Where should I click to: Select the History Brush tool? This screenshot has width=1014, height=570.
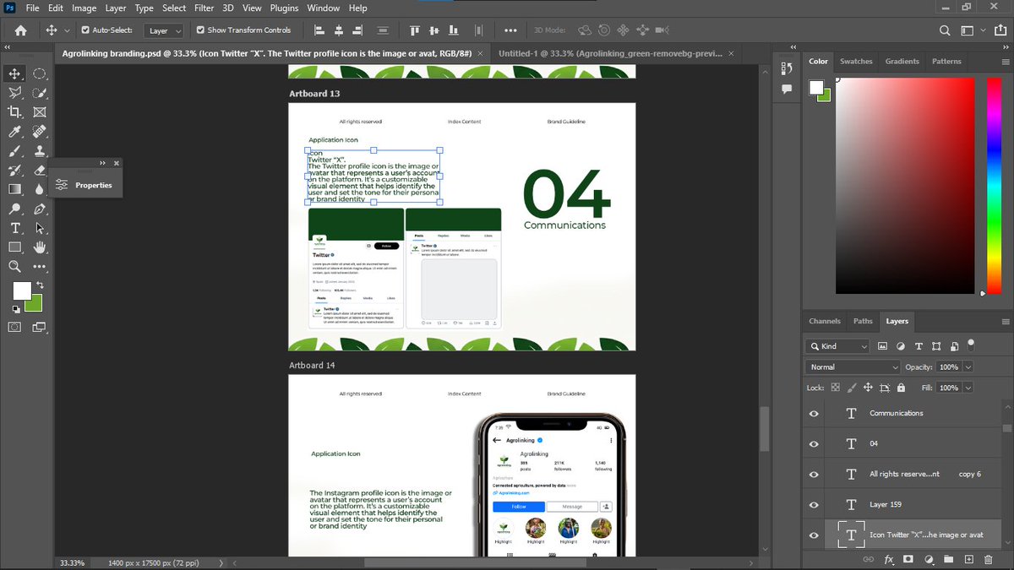[15, 170]
